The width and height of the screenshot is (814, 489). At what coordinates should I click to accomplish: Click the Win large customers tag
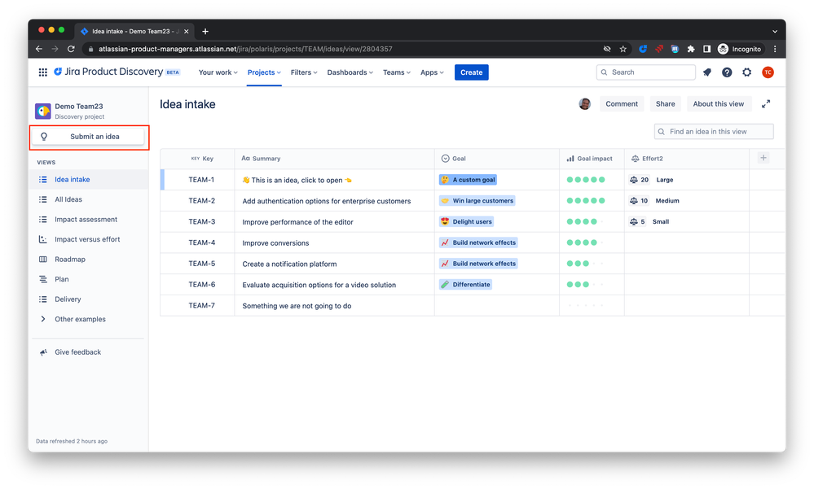tap(477, 201)
